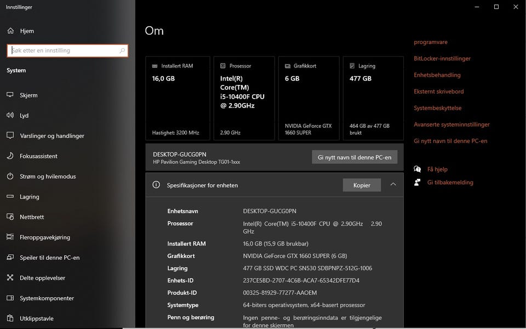Click the HP Pavilion Gaming Desktop TG01-1xxx text
Image resolution: width=526 pixels, height=329 pixels.
point(197,162)
